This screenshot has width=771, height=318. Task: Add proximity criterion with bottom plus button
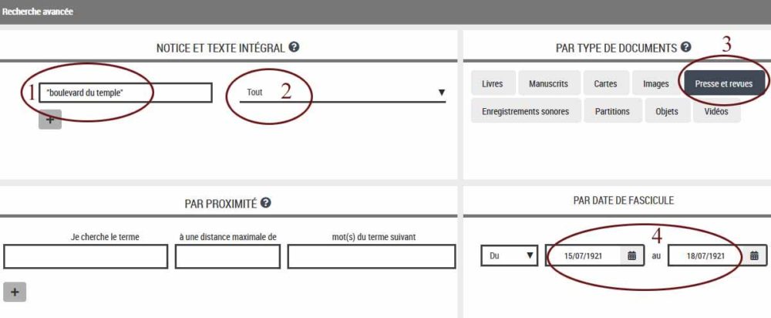[x=15, y=292]
